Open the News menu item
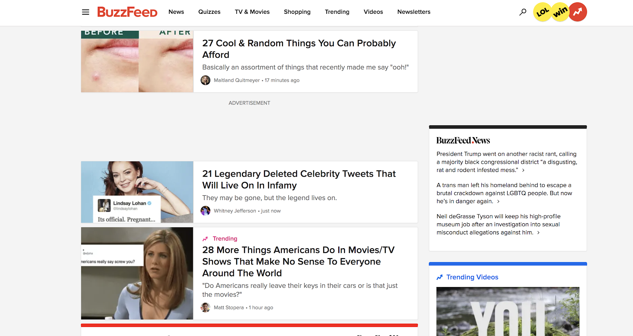The height and width of the screenshot is (336, 633). tap(176, 12)
